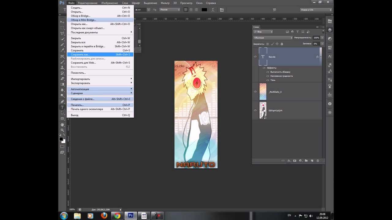
Task: Select the Pen tool
Action: (62, 101)
